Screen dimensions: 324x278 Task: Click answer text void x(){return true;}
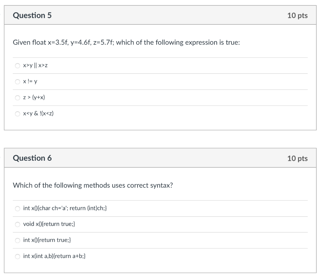coord(49,224)
